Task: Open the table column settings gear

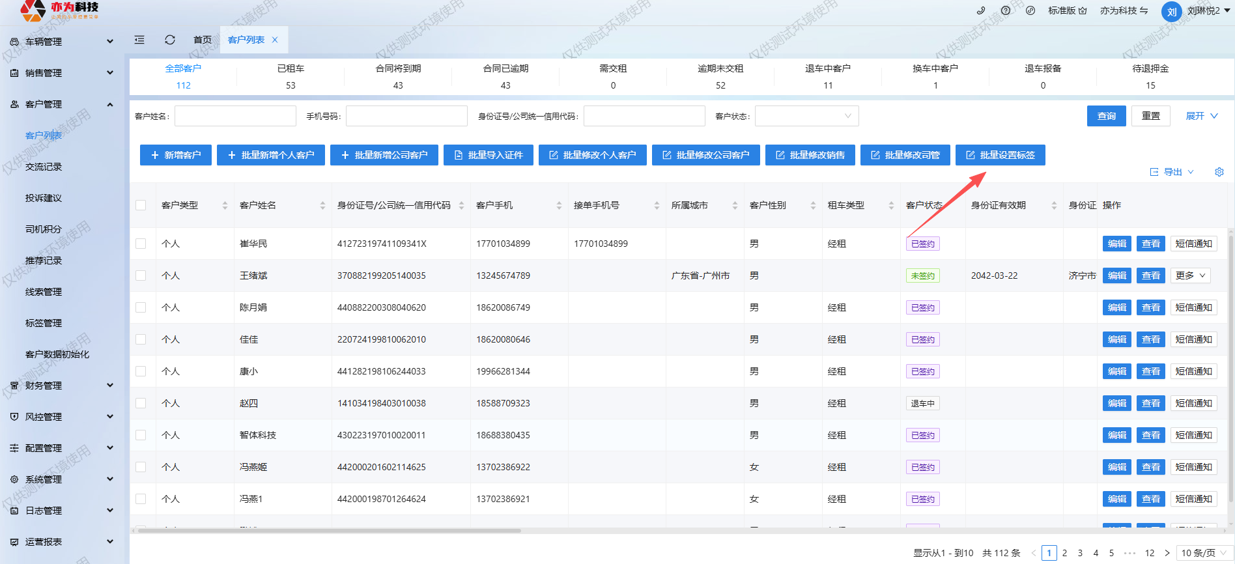Action: (1219, 172)
